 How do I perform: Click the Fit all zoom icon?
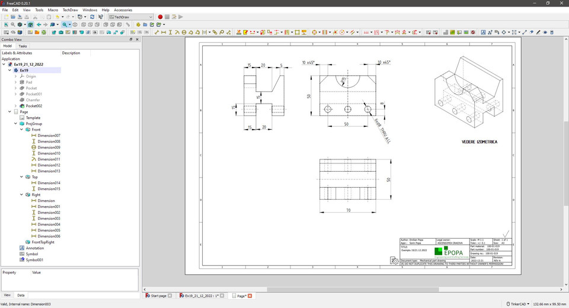point(6,25)
